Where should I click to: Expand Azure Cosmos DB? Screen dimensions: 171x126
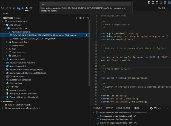coord(4,66)
